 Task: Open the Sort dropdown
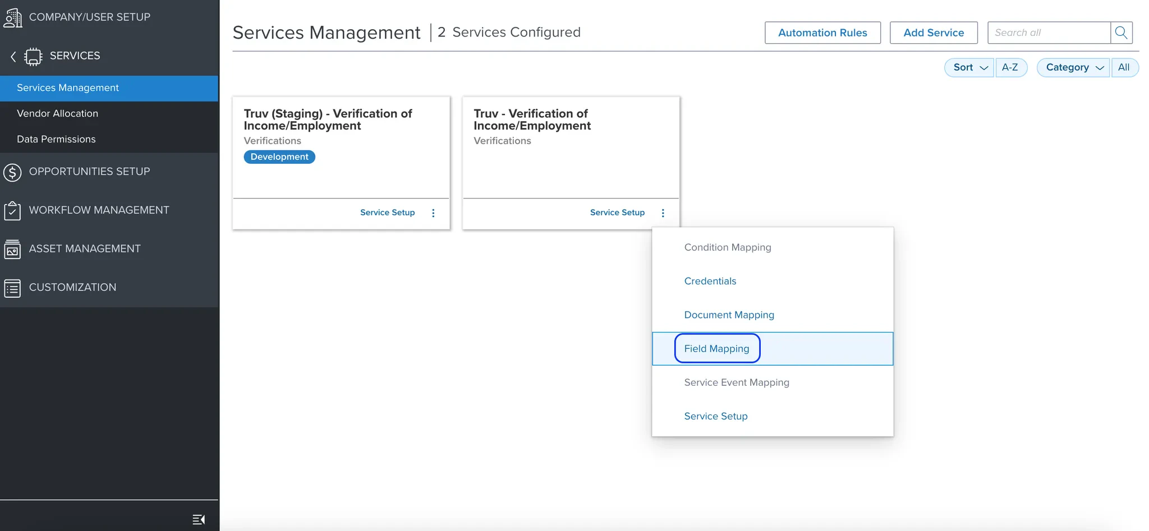(968, 67)
